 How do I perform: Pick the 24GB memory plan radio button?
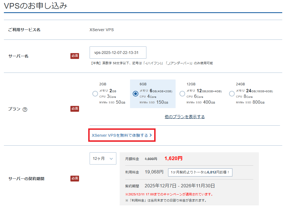(x=232, y=94)
